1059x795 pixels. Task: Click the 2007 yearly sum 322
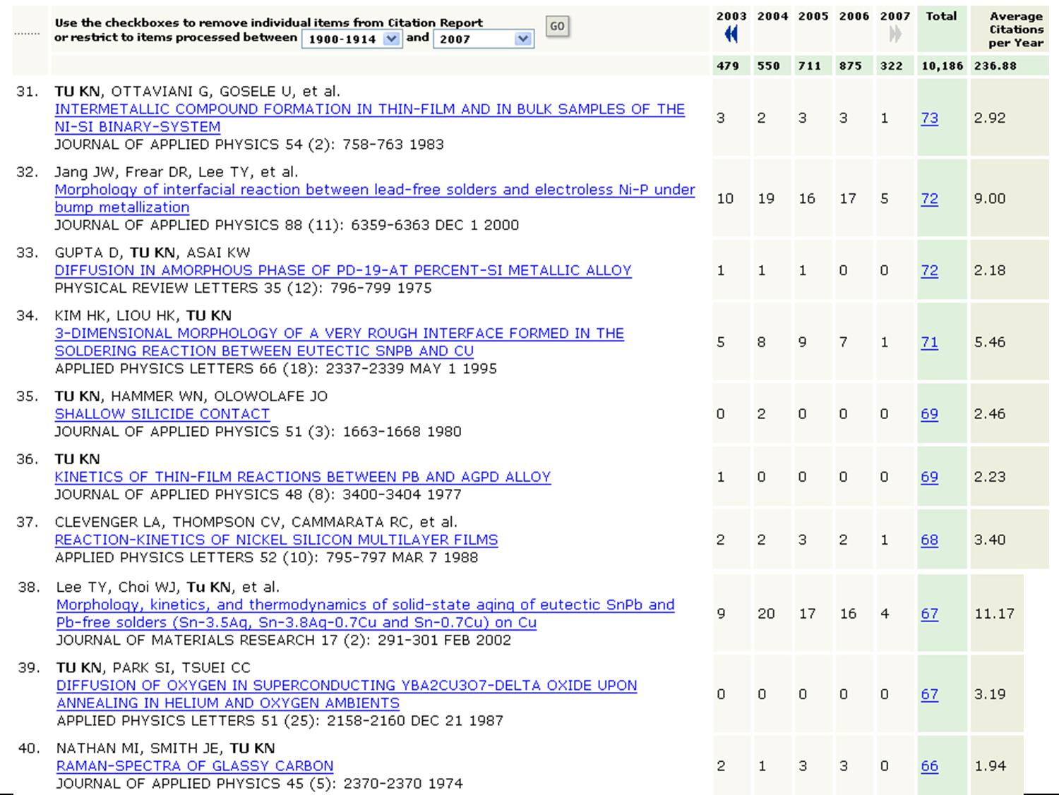click(x=892, y=66)
